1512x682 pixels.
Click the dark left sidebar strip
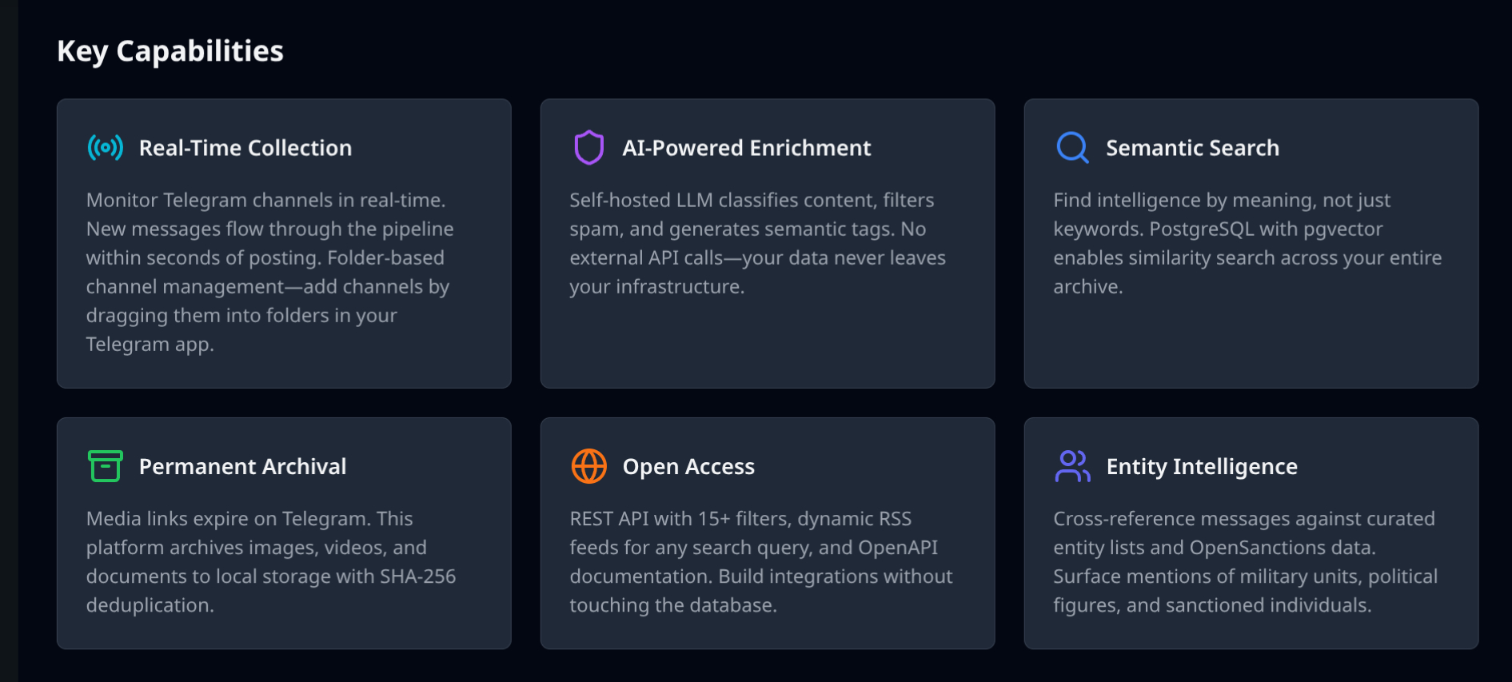[9, 341]
